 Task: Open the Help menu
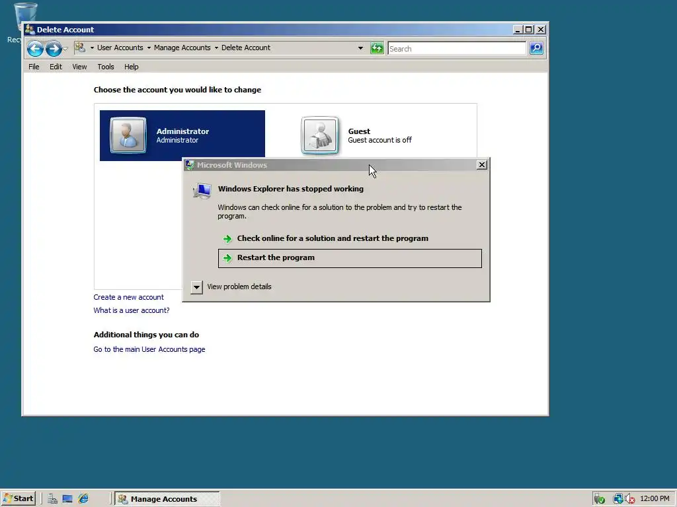tap(132, 67)
